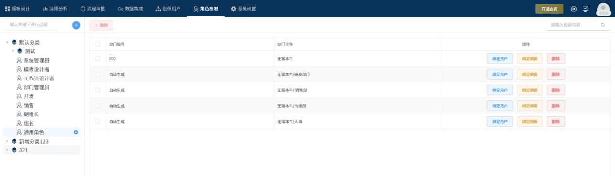Select the 副组长 role

[x=32, y=114]
